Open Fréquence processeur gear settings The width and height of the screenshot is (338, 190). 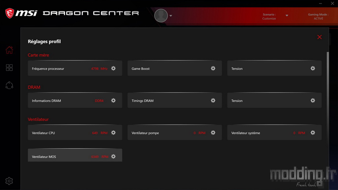pyautogui.click(x=114, y=68)
